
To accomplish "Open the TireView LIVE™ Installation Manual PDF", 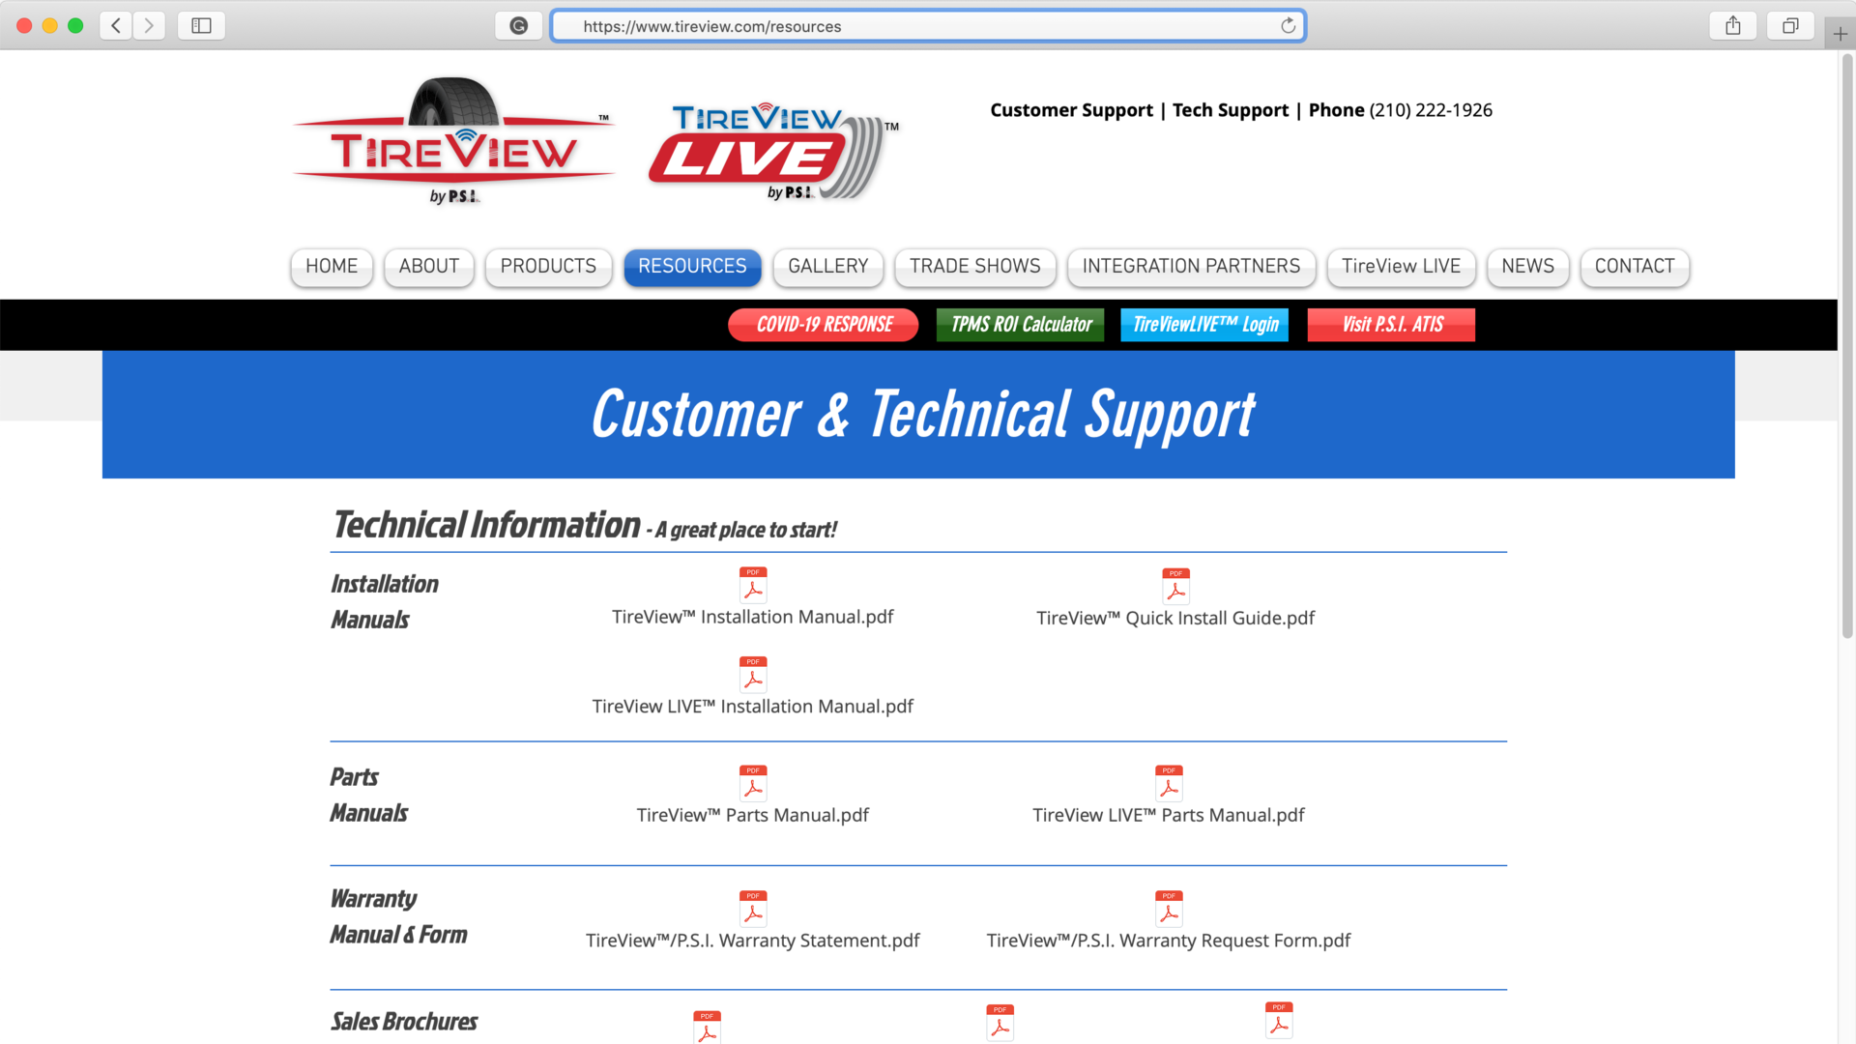I will (x=752, y=706).
